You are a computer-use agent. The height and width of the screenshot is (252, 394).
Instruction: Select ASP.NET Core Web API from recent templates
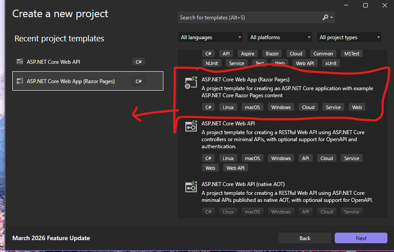(53, 62)
